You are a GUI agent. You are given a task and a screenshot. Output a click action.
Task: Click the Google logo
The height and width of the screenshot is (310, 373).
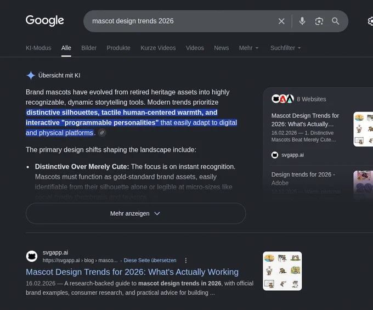coord(45,20)
